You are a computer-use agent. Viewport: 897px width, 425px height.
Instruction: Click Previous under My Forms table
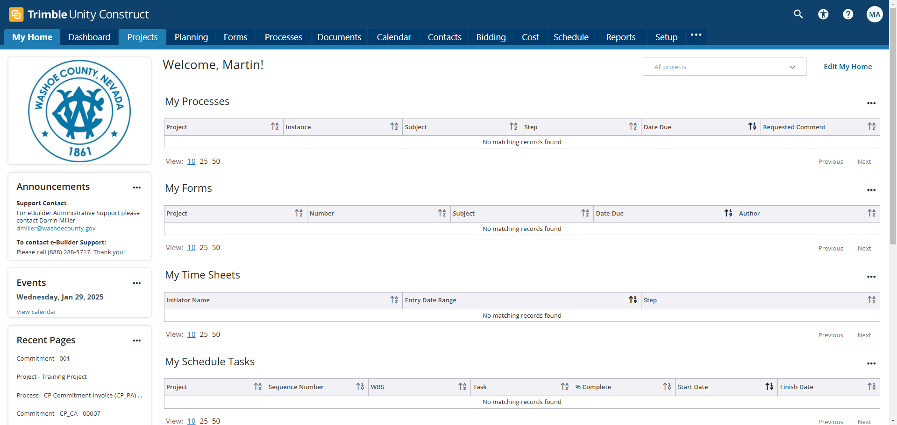coord(831,249)
